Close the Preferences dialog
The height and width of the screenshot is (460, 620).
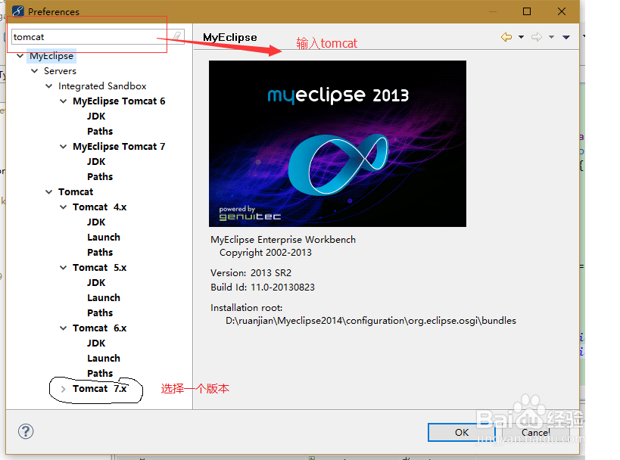point(562,11)
